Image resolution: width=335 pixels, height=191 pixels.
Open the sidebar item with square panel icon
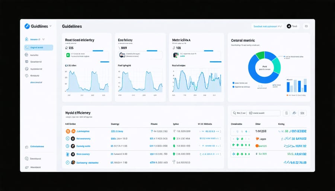point(33,62)
